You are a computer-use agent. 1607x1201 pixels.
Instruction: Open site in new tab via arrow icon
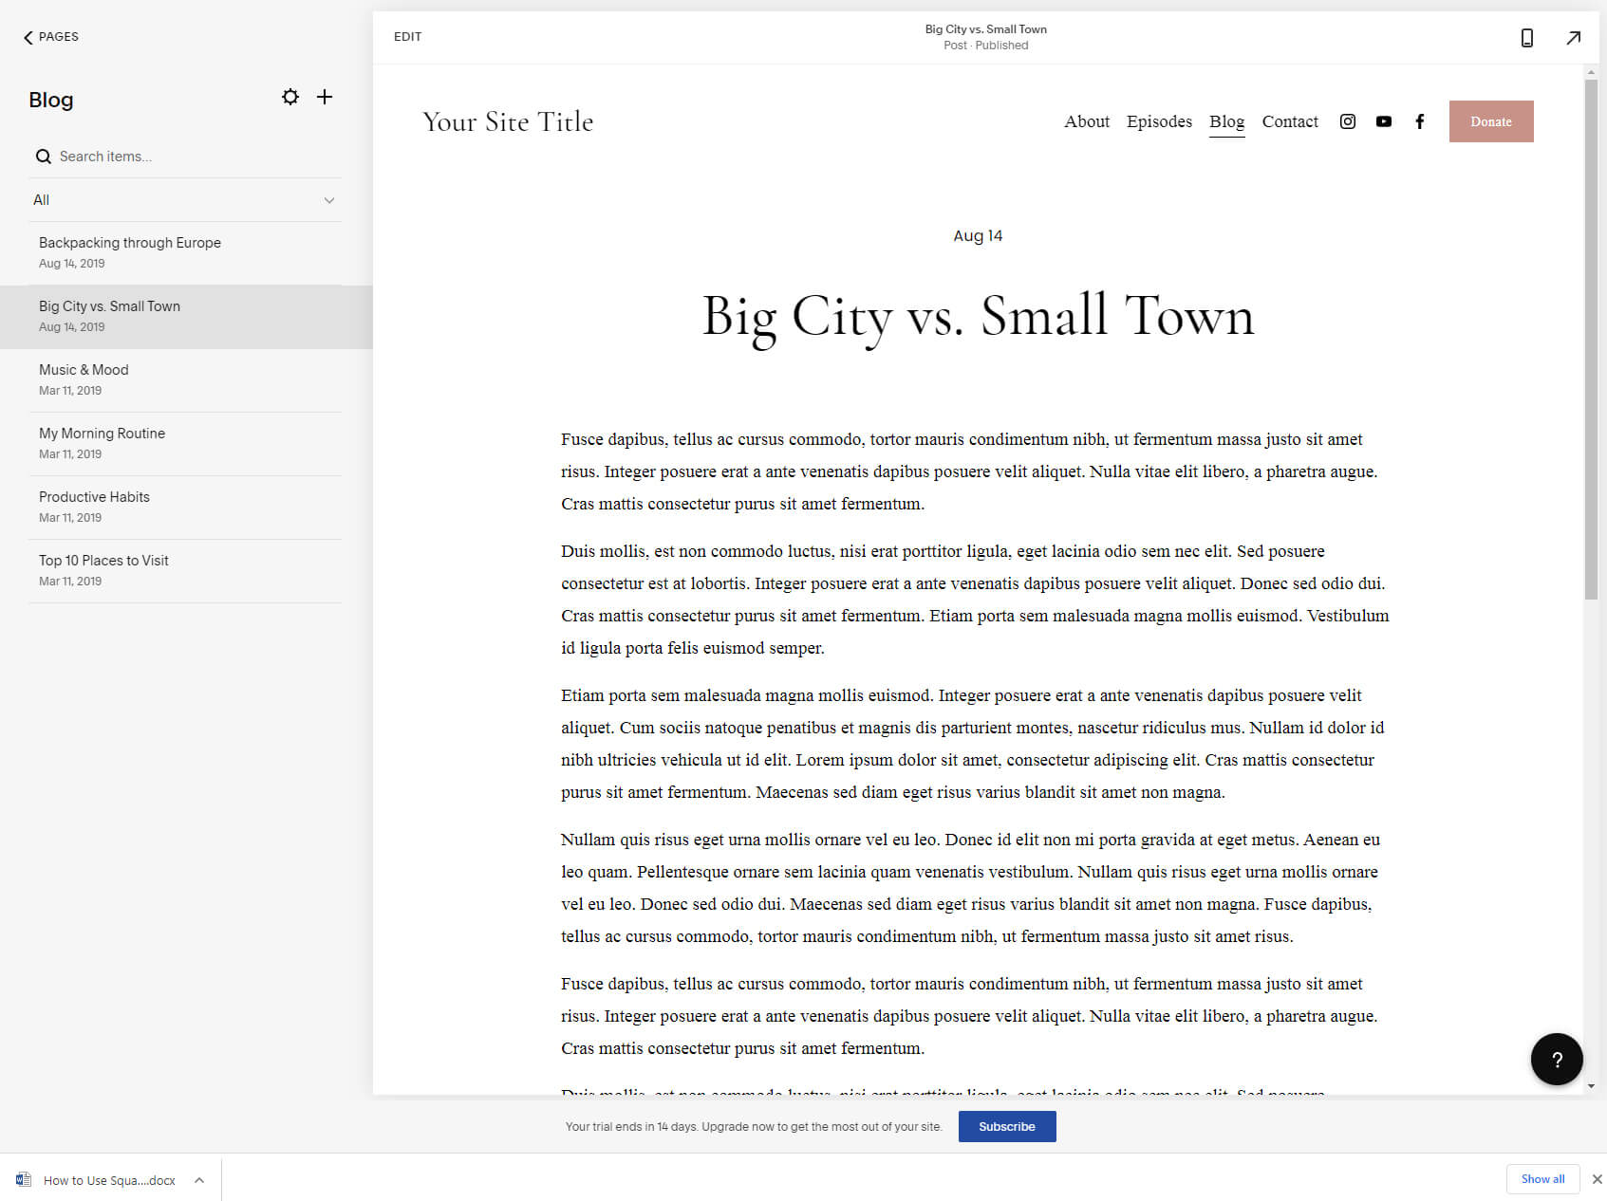point(1573,37)
